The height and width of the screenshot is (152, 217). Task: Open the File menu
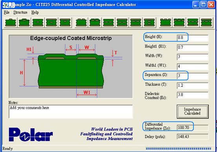click(x=7, y=12)
